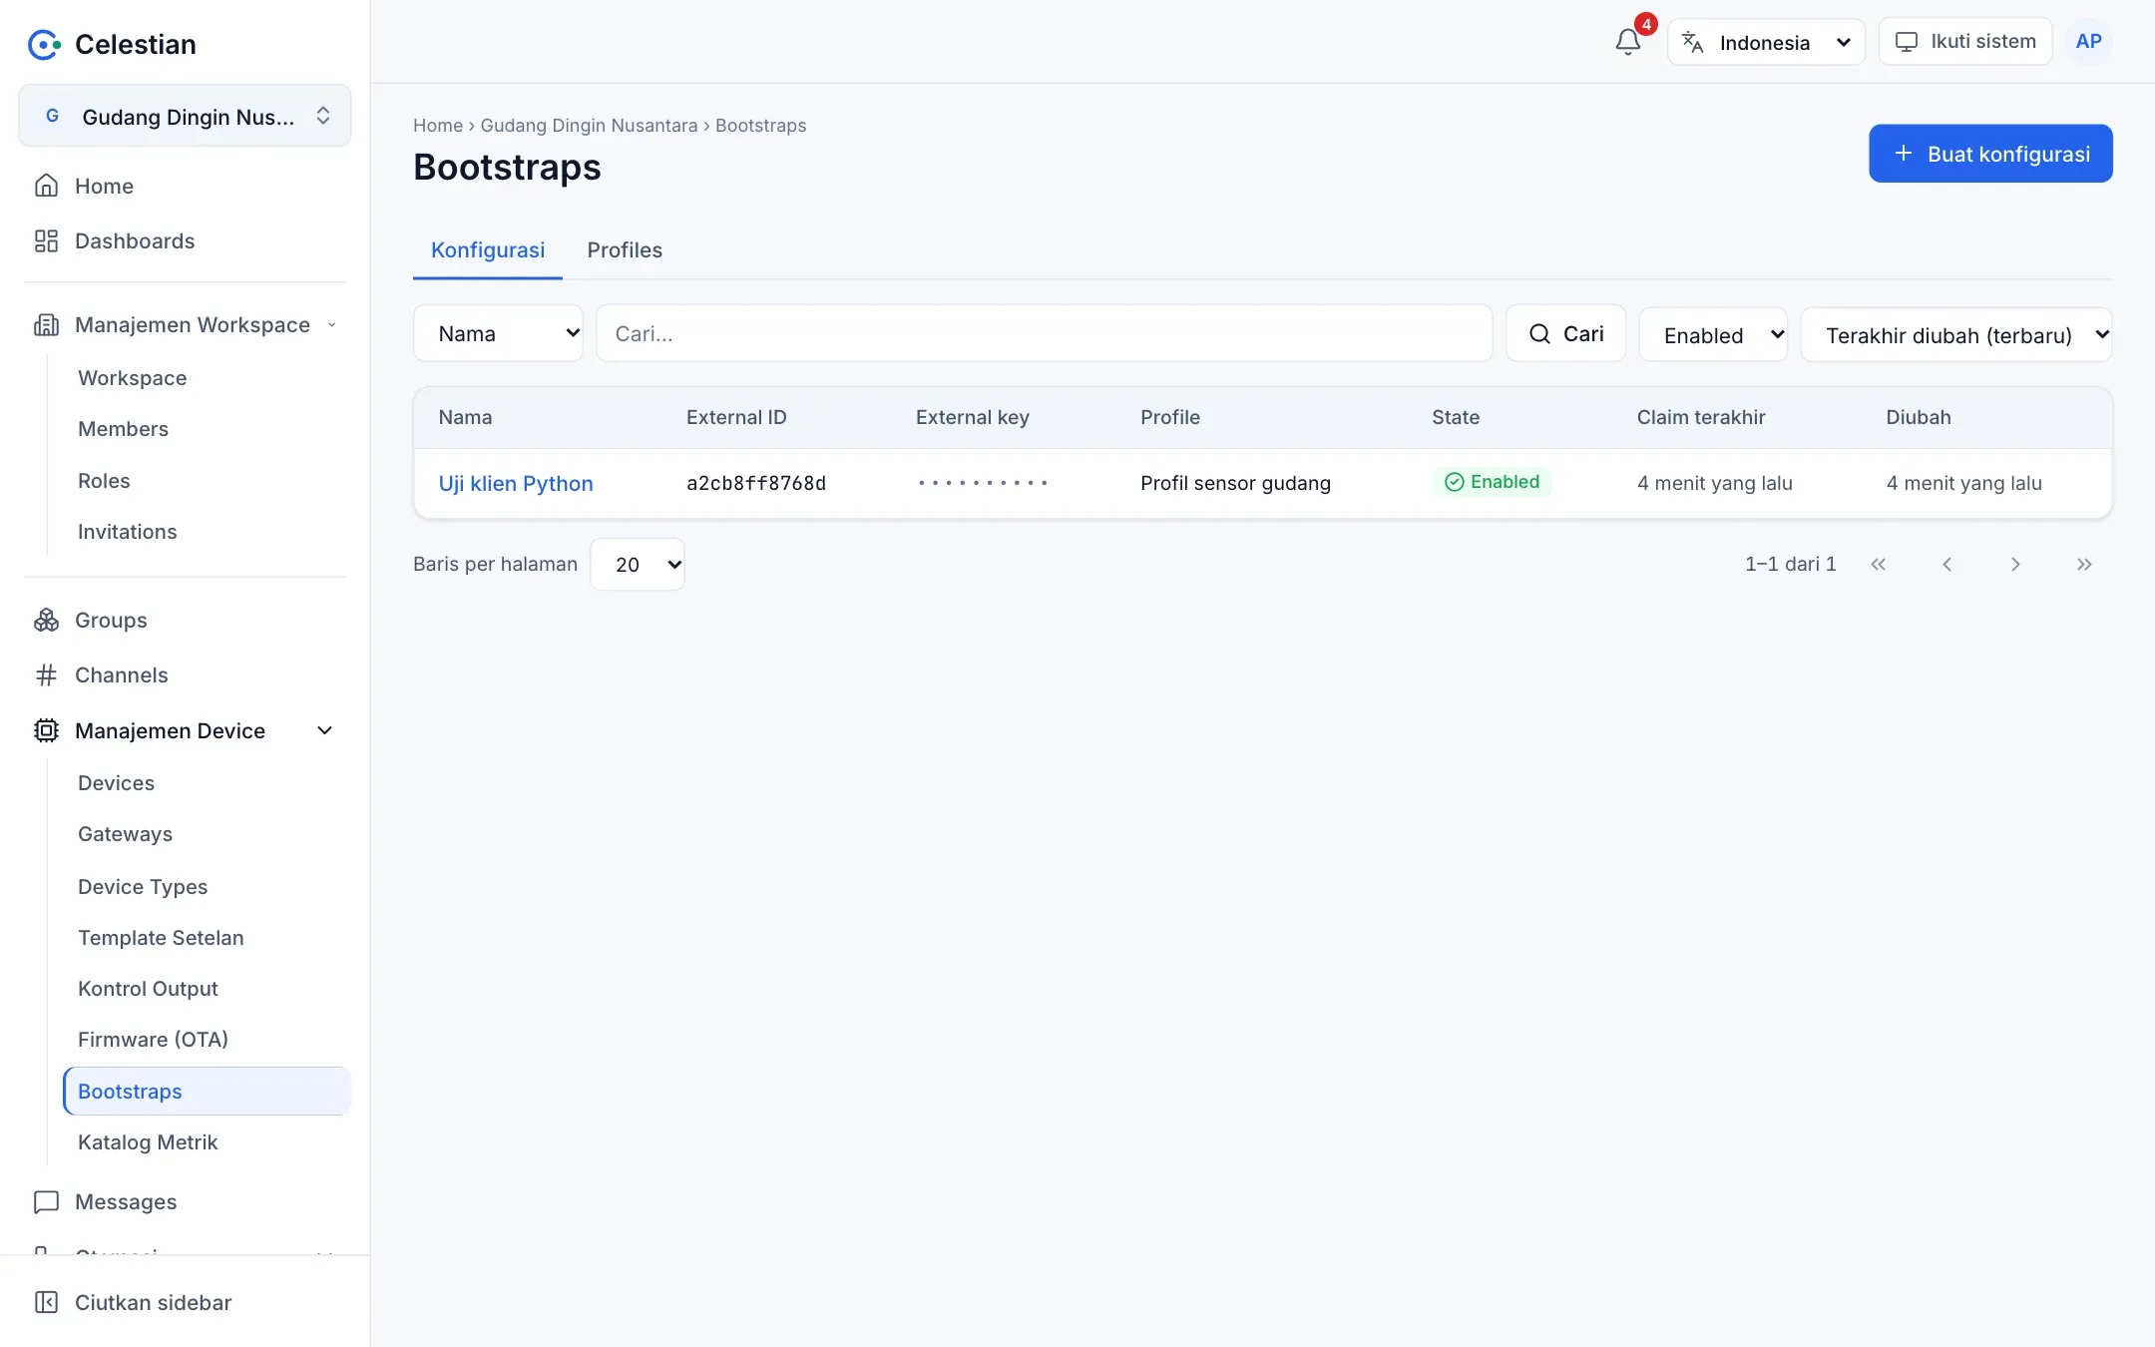Open Firmware (OTA) in the sidebar

[153, 1040]
